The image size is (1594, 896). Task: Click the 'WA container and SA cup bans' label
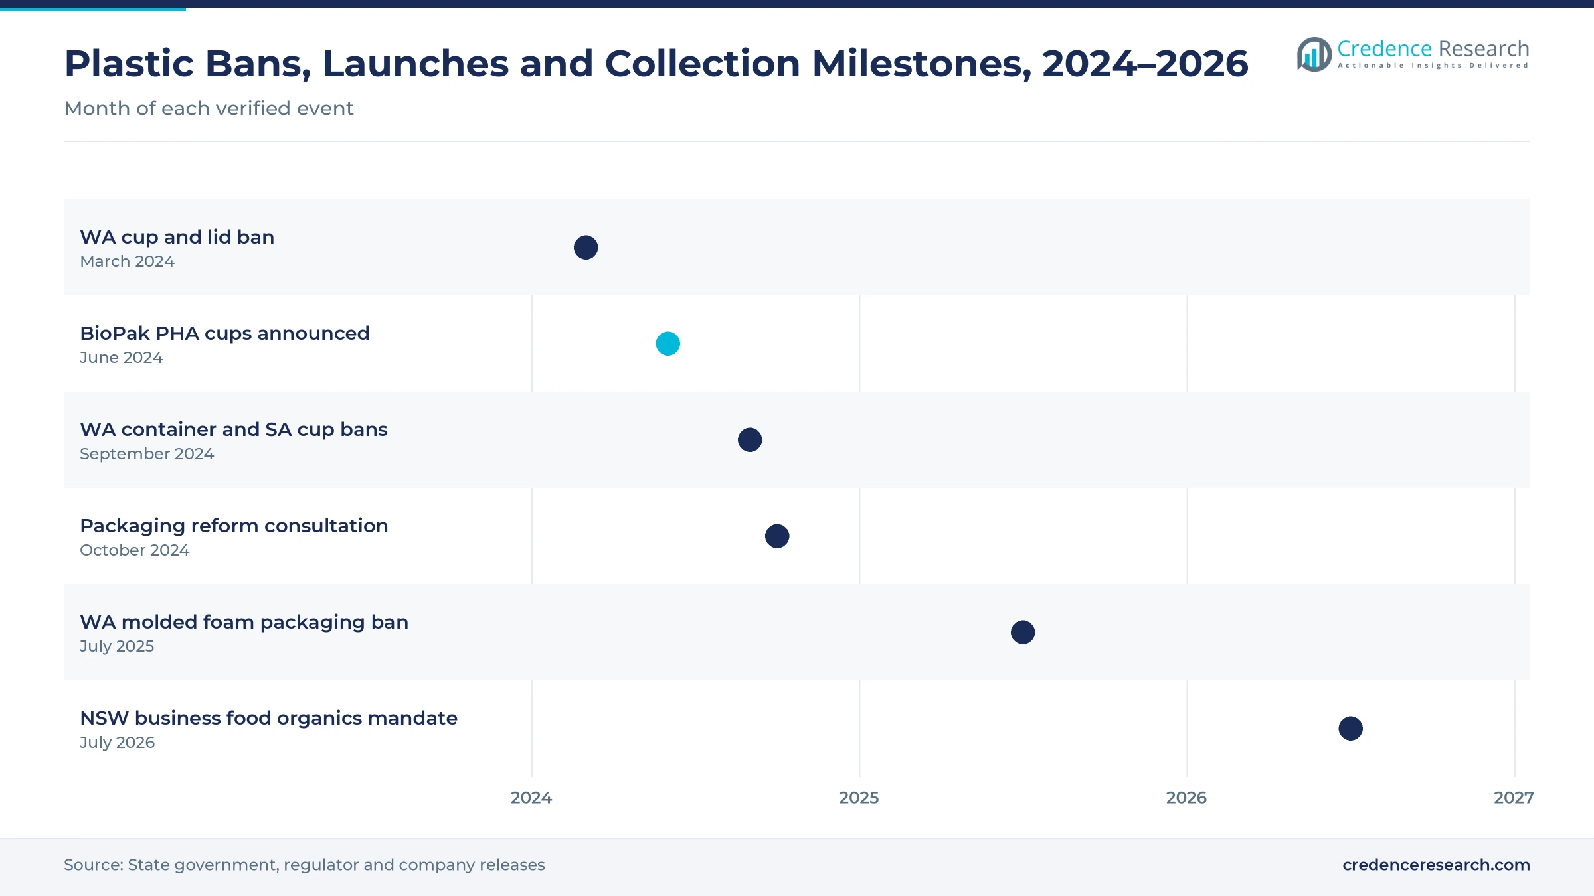click(x=234, y=429)
